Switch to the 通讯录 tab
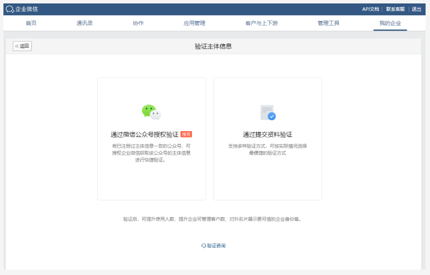The width and height of the screenshot is (430, 275). 84,23
